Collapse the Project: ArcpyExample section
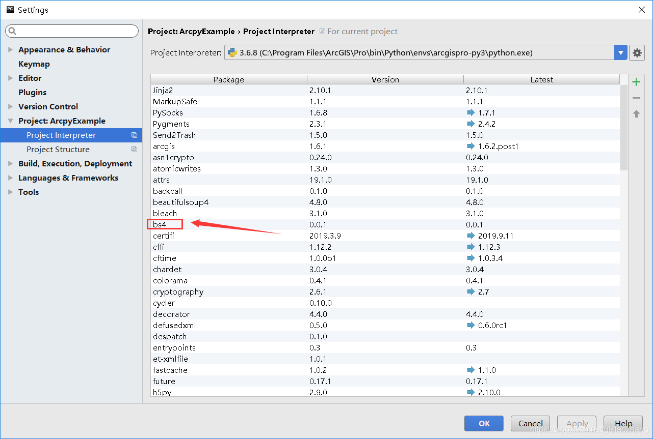This screenshot has width=653, height=439. tap(11, 121)
